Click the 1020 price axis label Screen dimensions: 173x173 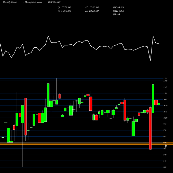165,118
